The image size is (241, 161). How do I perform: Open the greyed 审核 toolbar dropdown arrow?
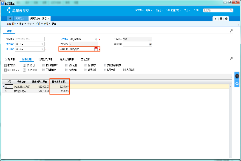(x=33, y=24)
